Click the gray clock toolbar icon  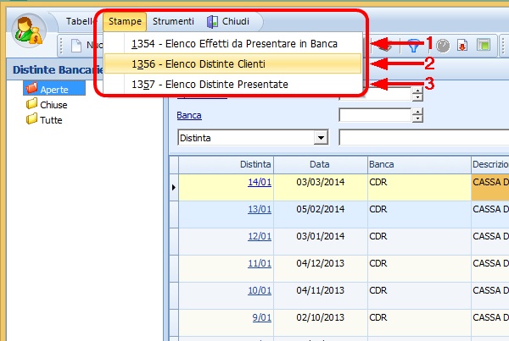442,46
